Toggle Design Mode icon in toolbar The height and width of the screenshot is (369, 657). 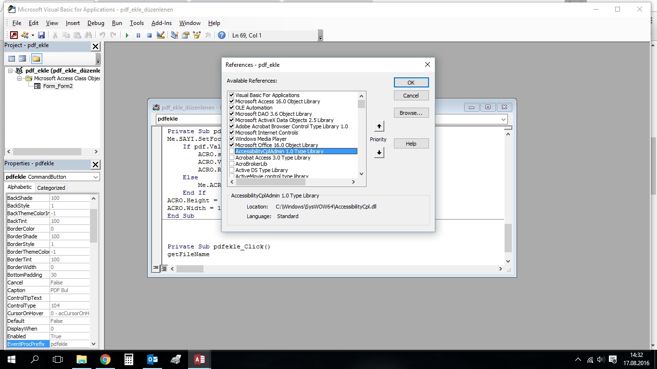tap(161, 35)
